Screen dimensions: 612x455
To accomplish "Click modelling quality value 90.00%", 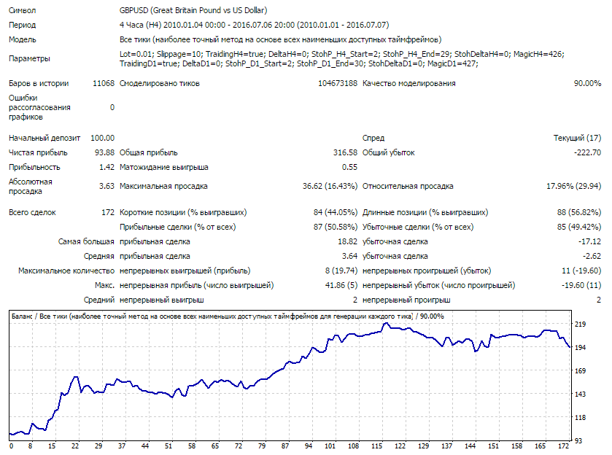I will [587, 83].
